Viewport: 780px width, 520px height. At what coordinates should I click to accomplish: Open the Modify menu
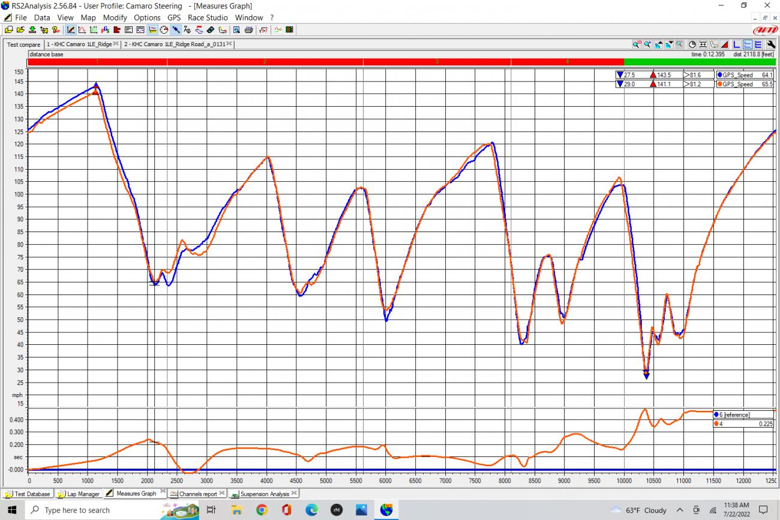[115, 17]
